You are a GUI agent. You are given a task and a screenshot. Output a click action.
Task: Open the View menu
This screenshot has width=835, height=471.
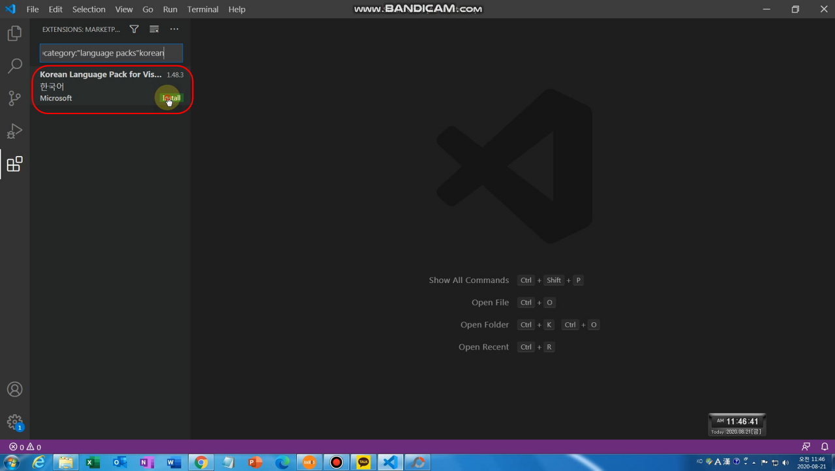coord(124,9)
